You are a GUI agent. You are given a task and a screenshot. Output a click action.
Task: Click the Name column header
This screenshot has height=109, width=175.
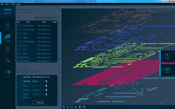44,22
